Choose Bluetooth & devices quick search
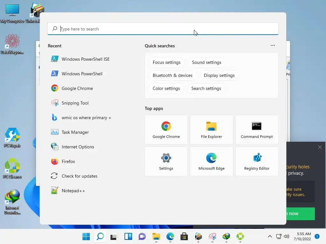This screenshot has width=326, height=244. (x=173, y=75)
